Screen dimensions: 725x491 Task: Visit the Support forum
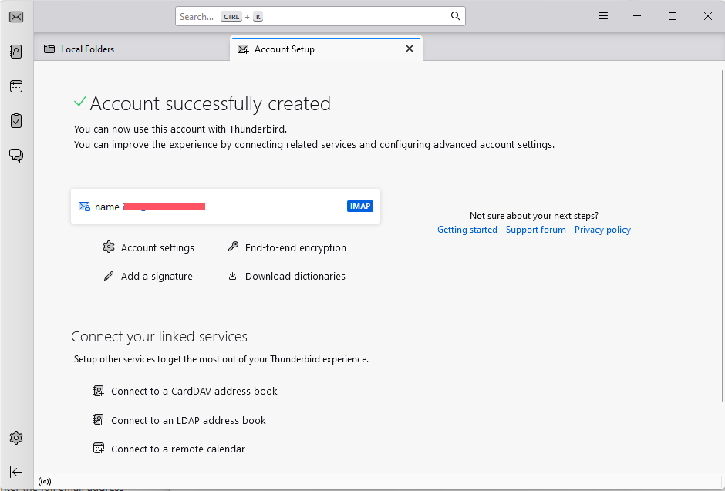point(535,229)
